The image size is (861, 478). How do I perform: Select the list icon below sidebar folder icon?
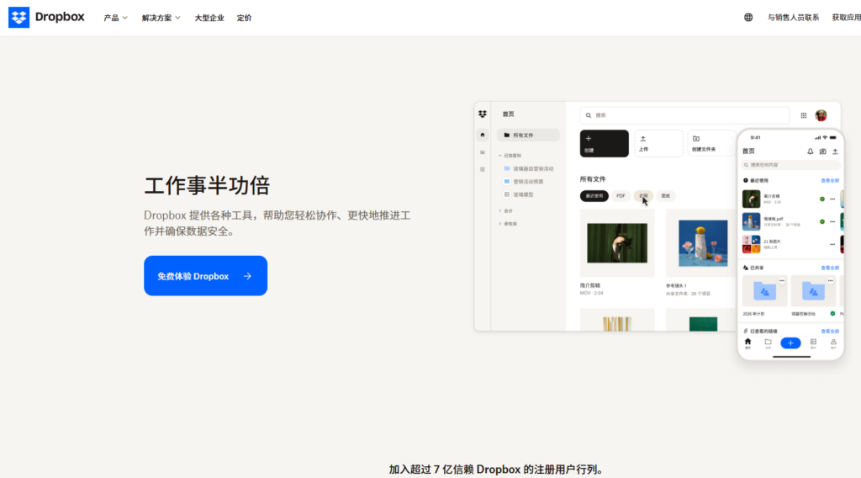point(482,169)
